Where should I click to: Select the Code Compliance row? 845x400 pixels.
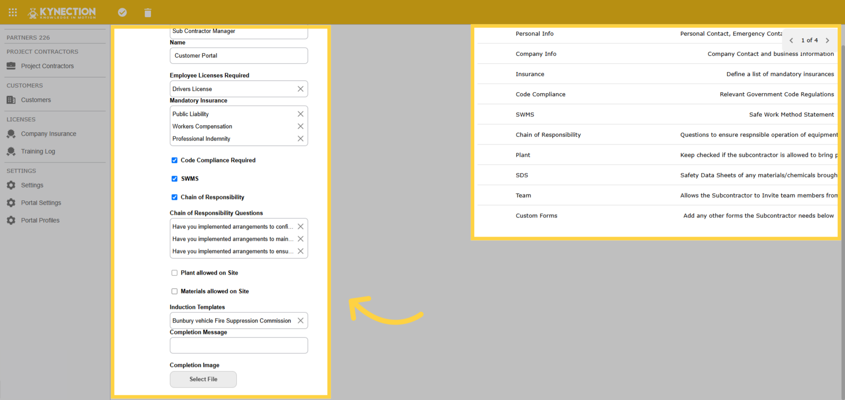coord(657,94)
